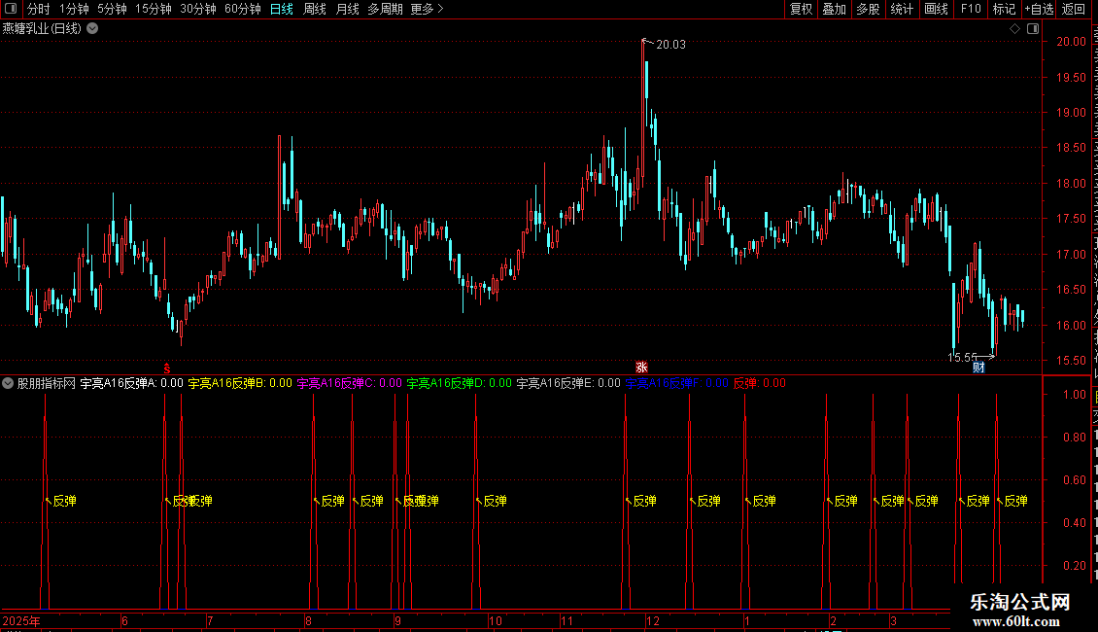Open 多周期 multi-period view
The height and width of the screenshot is (632, 1098).
point(385,9)
